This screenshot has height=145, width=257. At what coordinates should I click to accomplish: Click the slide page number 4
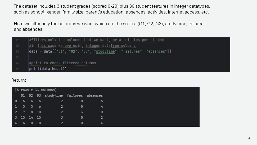(249, 138)
